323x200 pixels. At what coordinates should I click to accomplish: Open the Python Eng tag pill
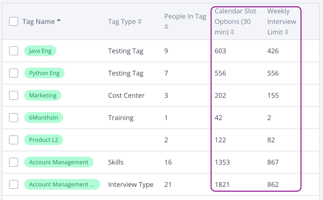[x=44, y=73]
